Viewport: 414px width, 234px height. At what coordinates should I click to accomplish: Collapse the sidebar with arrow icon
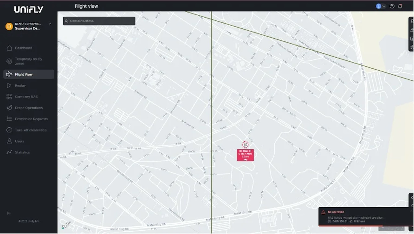[9, 213]
